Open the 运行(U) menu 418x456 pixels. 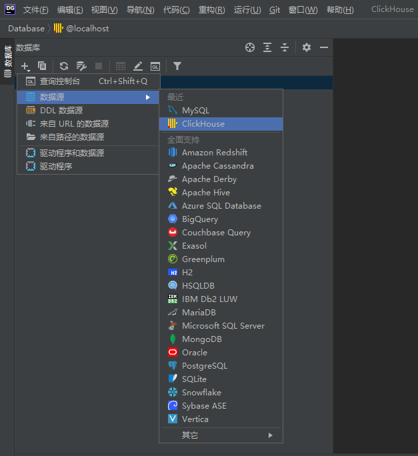[x=247, y=10]
